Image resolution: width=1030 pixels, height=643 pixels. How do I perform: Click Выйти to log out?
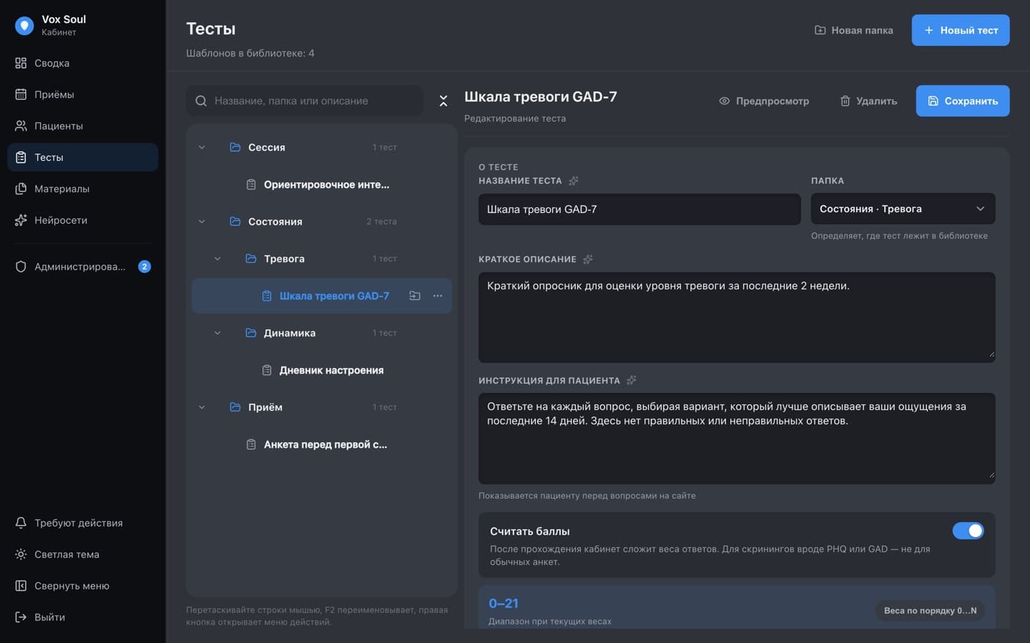pyautogui.click(x=83, y=617)
